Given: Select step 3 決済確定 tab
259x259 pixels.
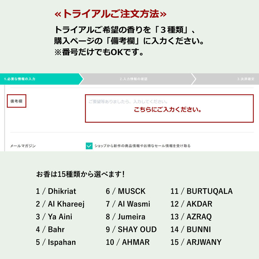Looking at the screenshot, I should [226, 79].
